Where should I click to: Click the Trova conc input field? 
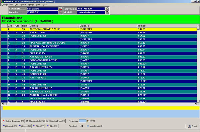click(82, 121)
